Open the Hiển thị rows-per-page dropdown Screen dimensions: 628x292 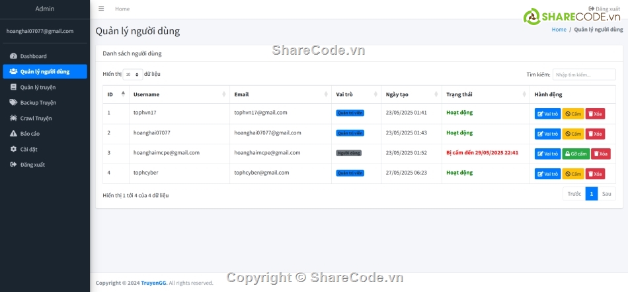click(x=132, y=75)
